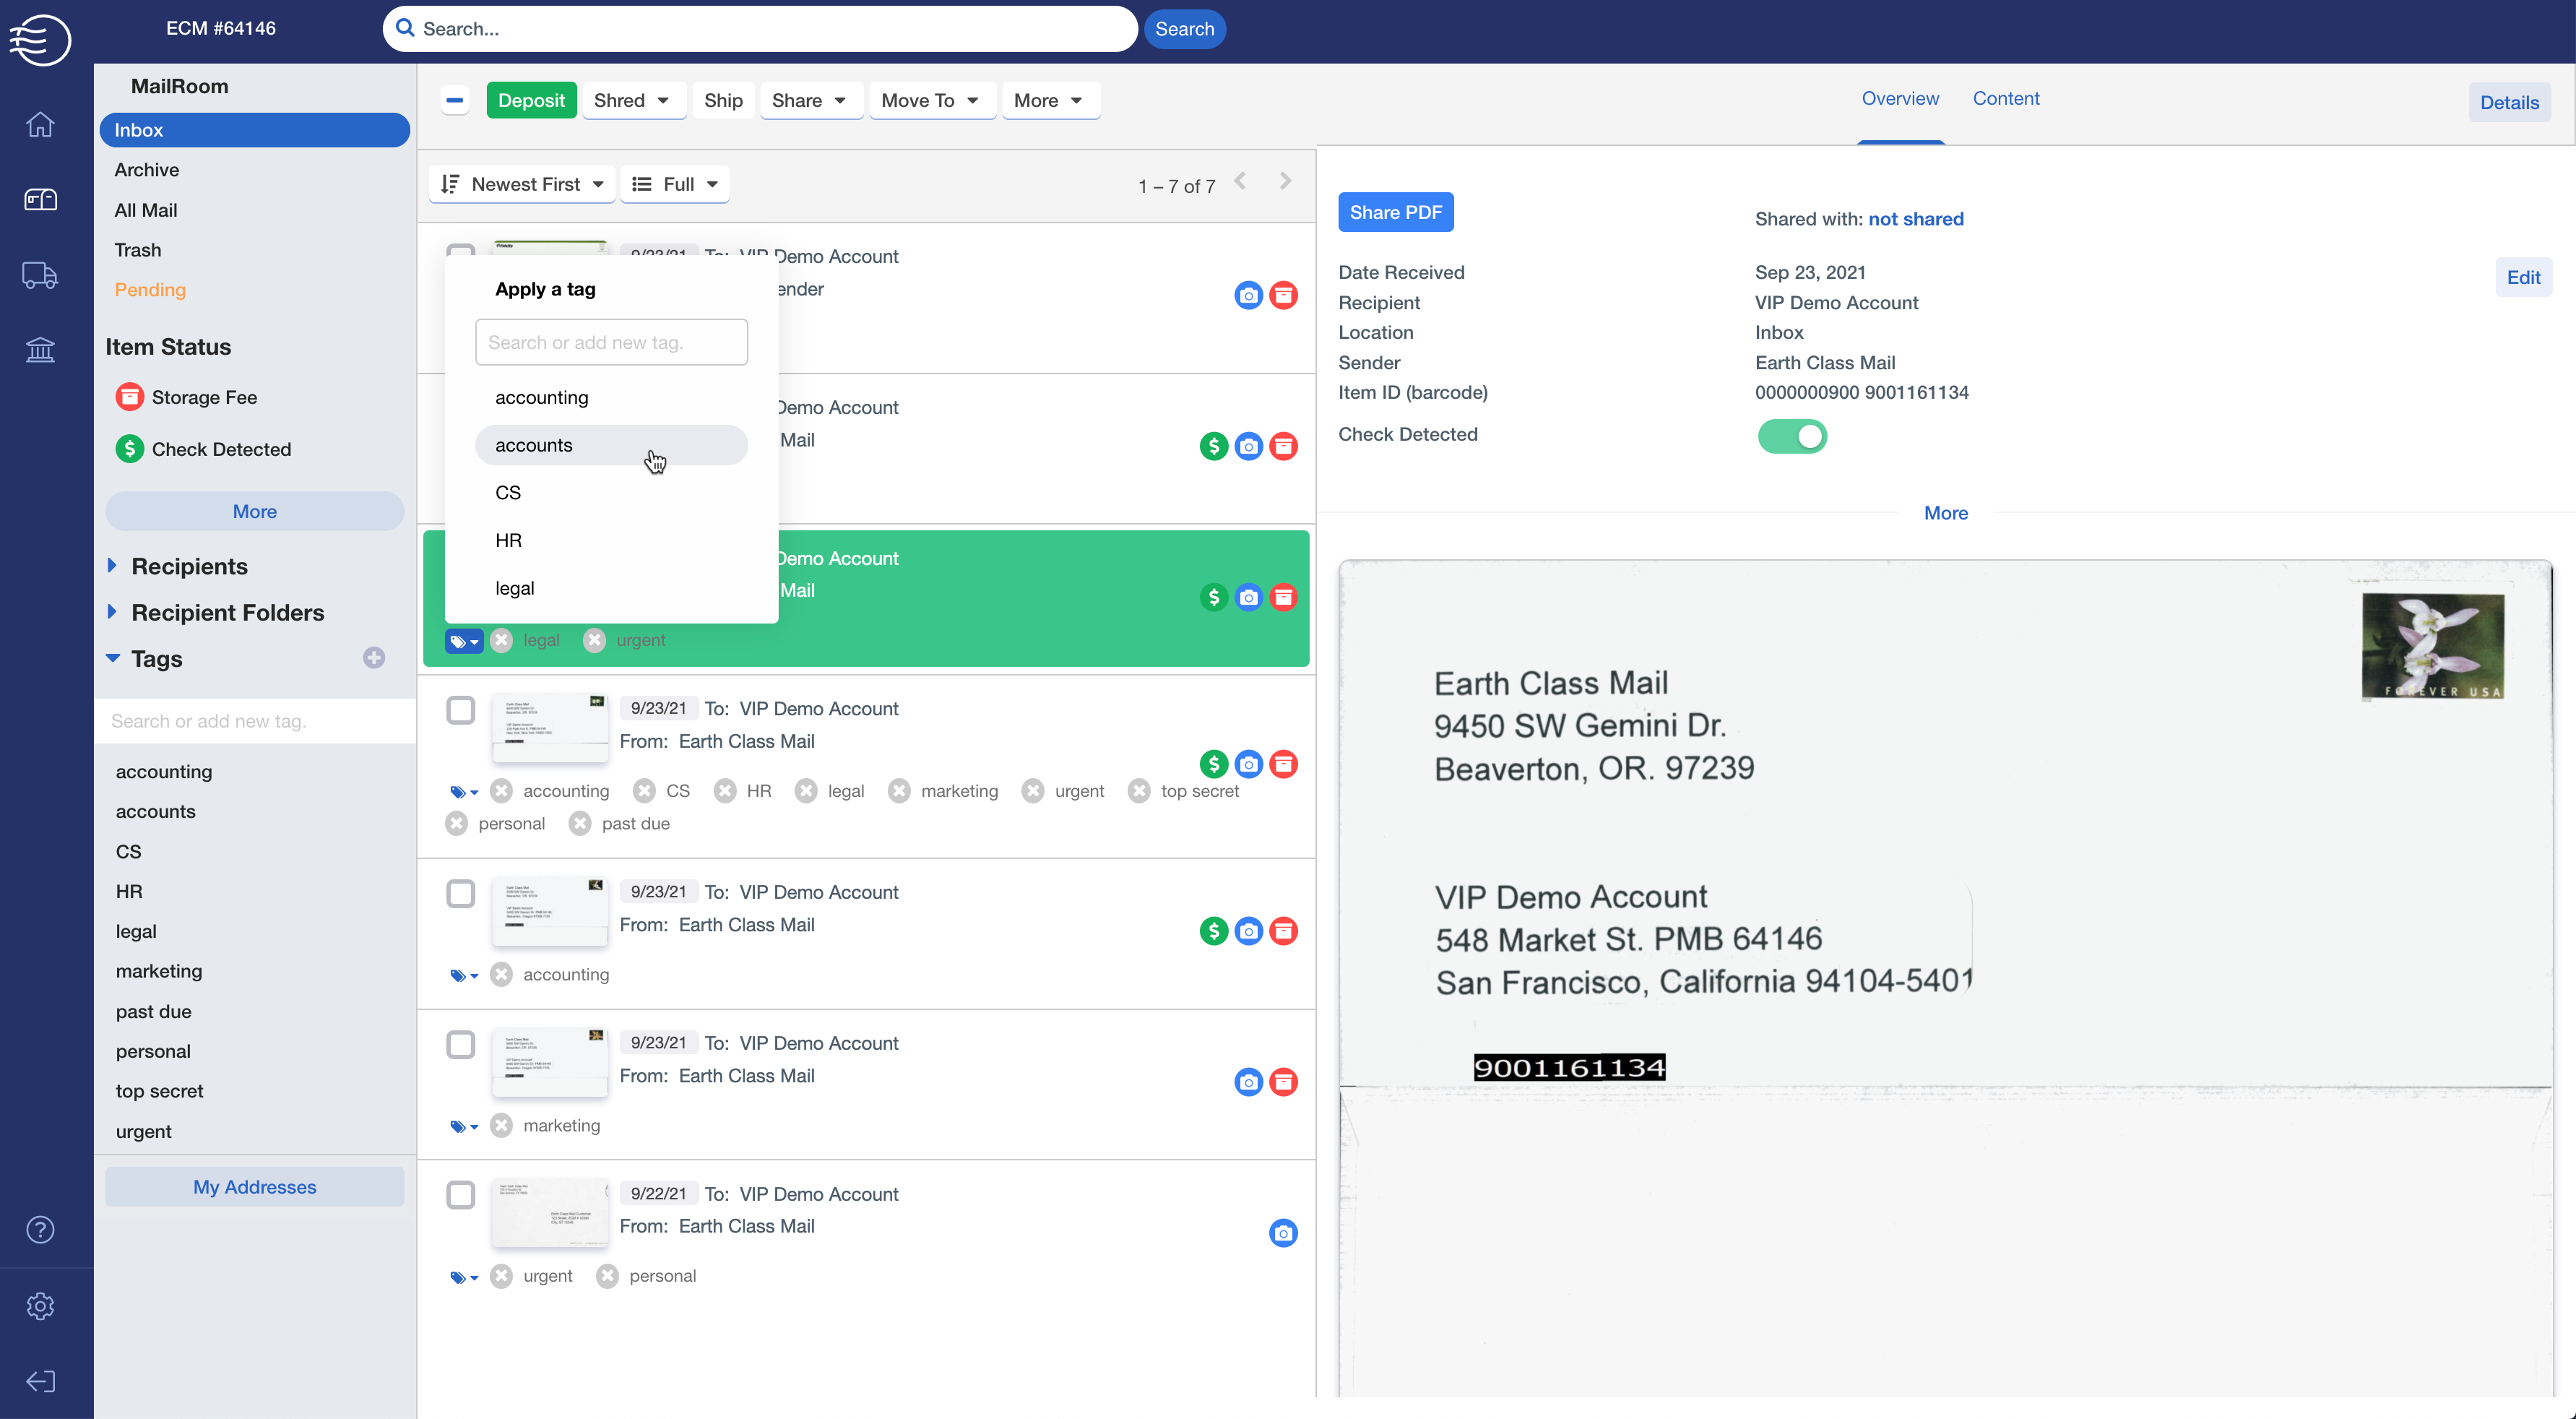Viewport: 2576px width, 1419px height.
Task: Click the shipping truck sidebar icon
Action: (40, 275)
